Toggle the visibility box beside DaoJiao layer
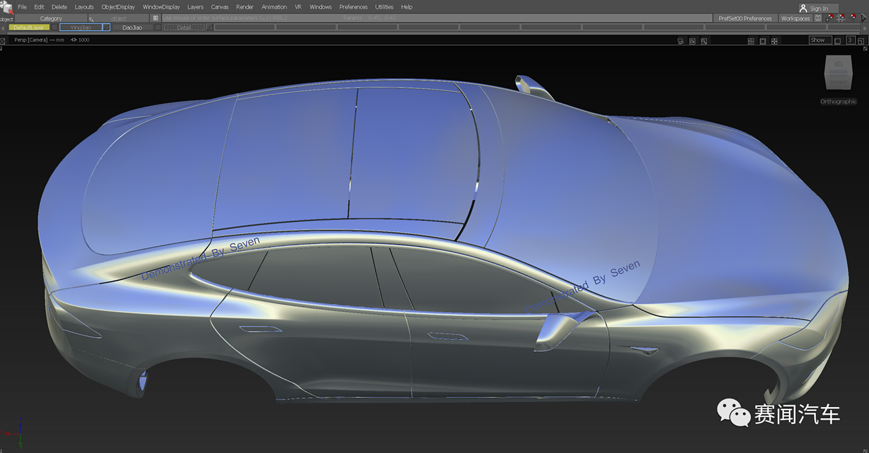 point(158,27)
